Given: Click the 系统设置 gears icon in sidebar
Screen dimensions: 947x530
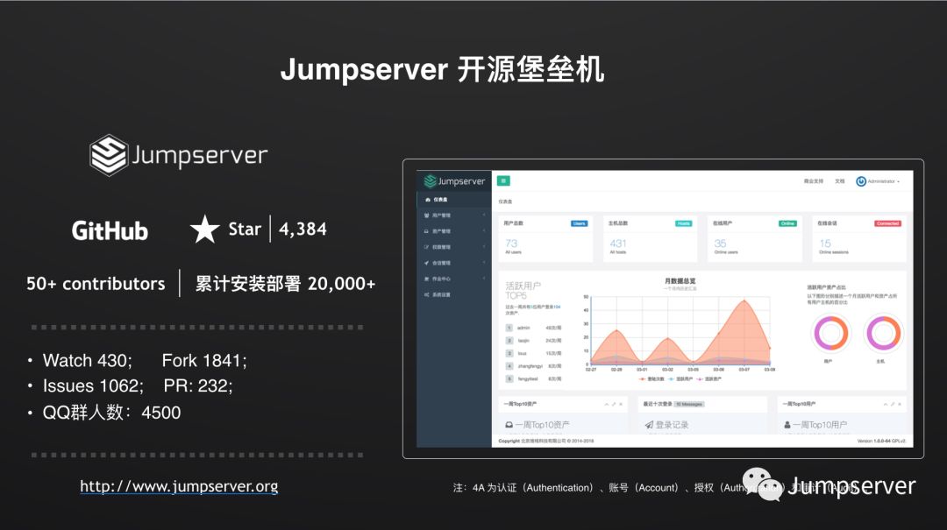Looking at the screenshot, I should [x=426, y=294].
